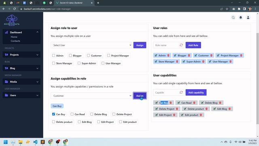Check the Delete Project capability checkbox
The image size is (259, 146).
click(x=114, y=114)
